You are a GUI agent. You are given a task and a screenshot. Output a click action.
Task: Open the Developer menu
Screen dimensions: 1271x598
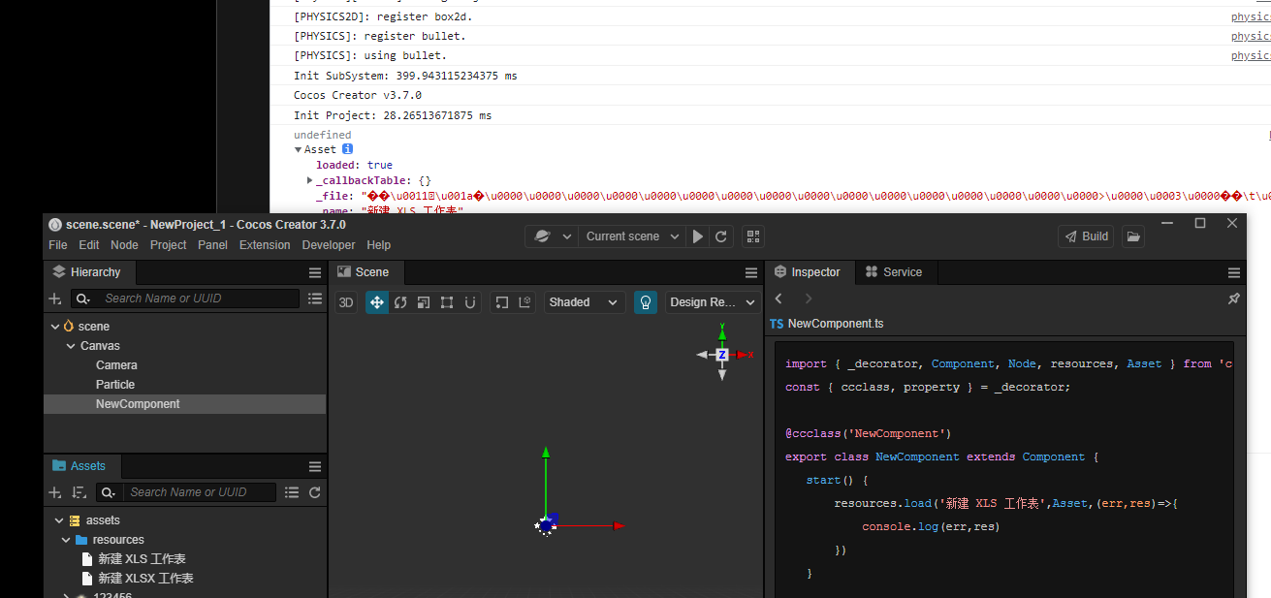329,245
